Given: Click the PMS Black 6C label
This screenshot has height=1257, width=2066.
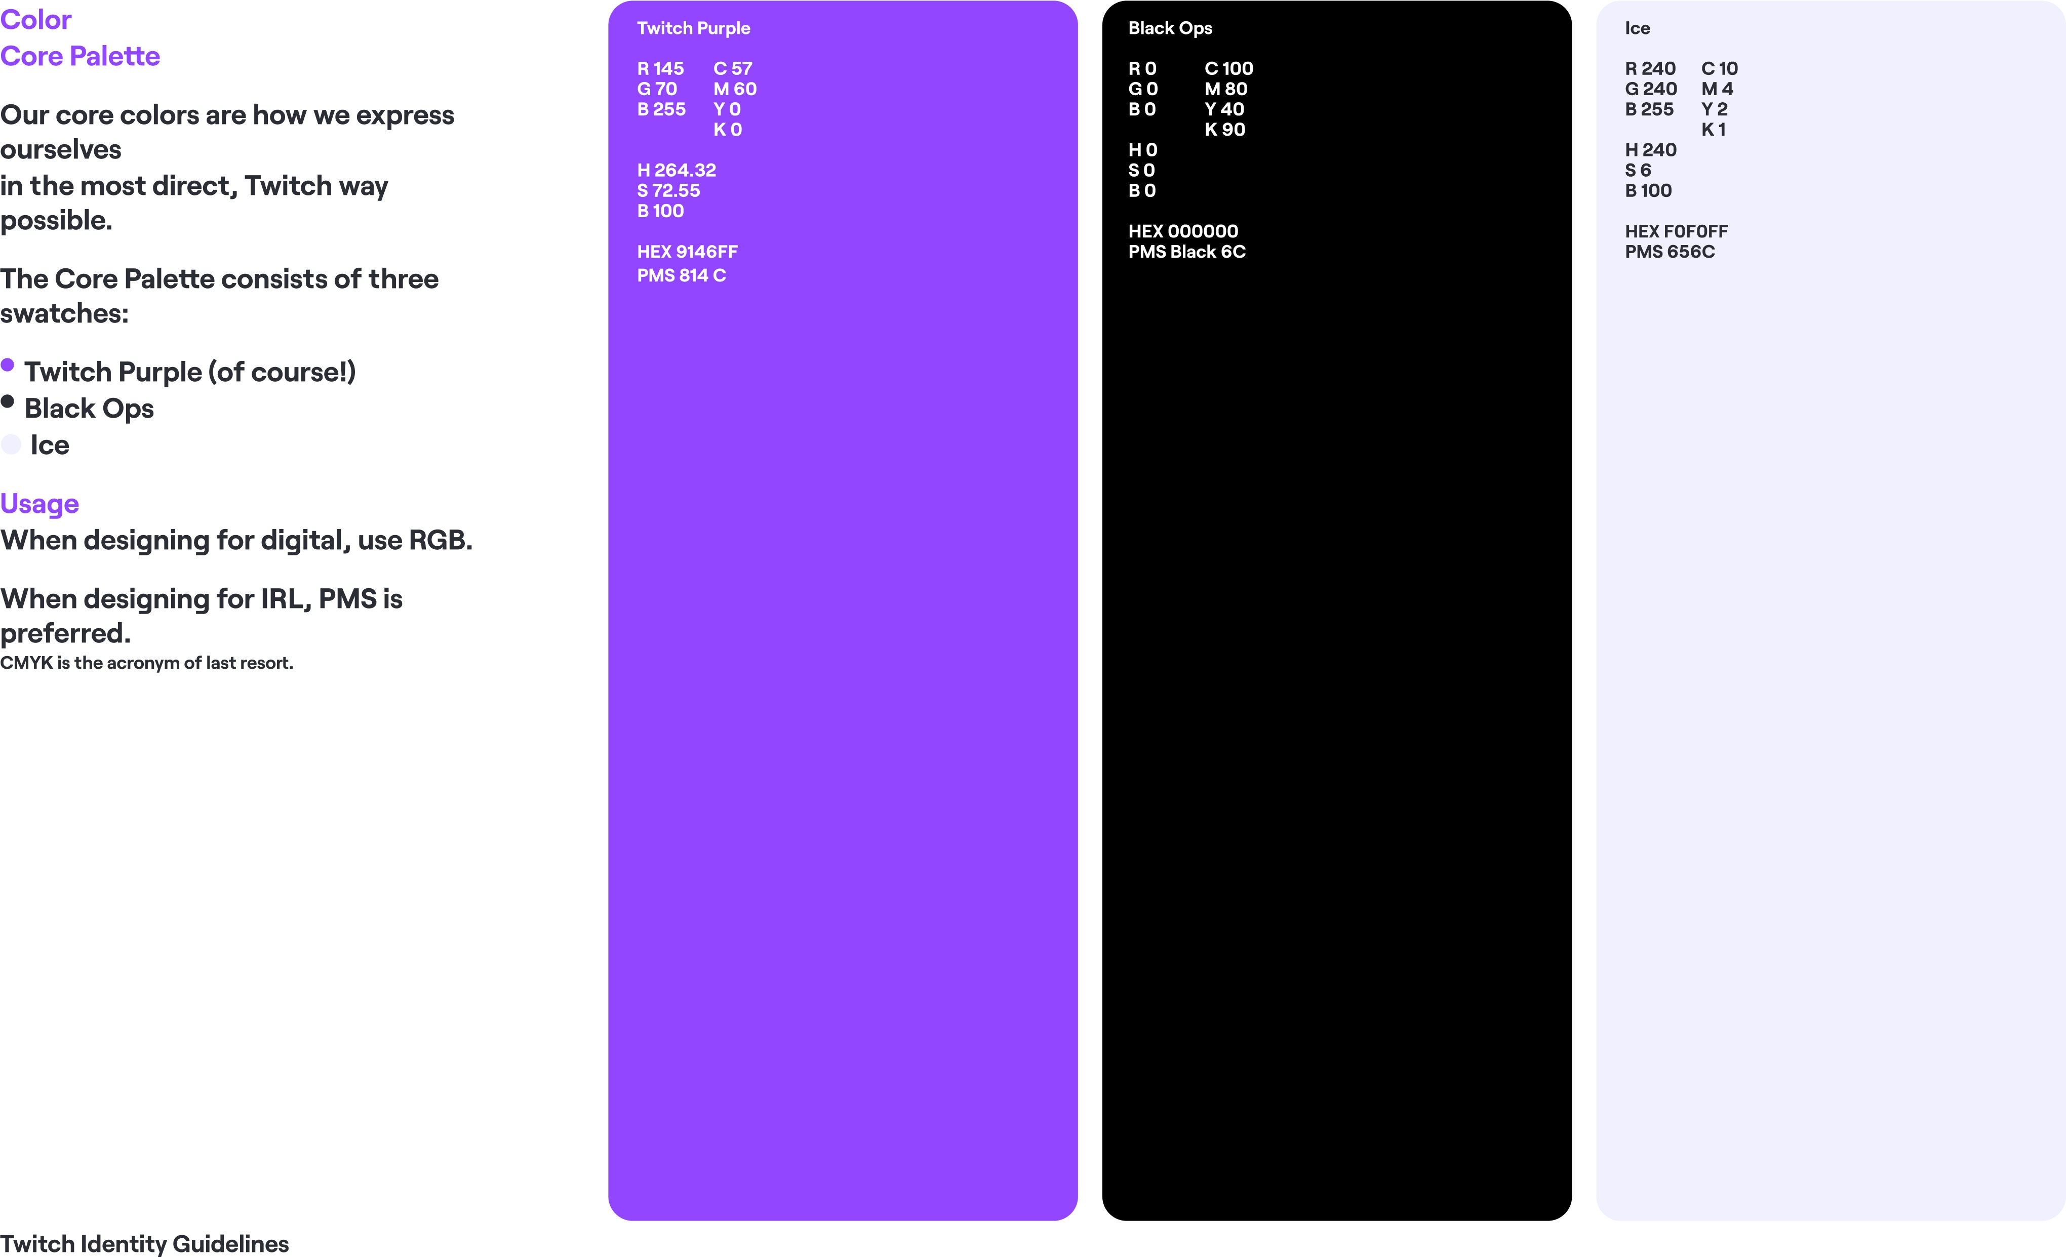Looking at the screenshot, I should click(x=1186, y=252).
